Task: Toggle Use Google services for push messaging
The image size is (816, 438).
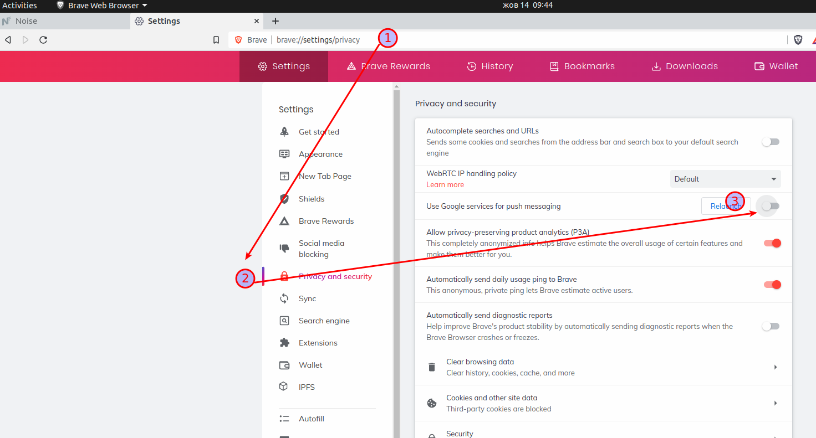Action: (x=771, y=206)
